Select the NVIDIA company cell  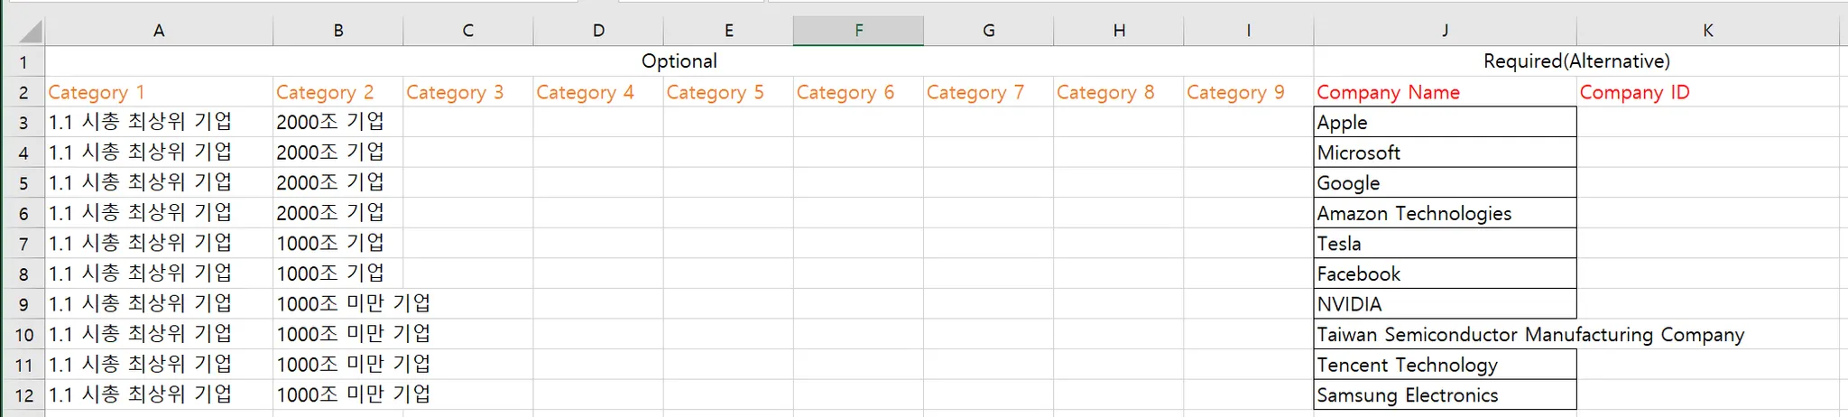click(x=1444, y=304)
